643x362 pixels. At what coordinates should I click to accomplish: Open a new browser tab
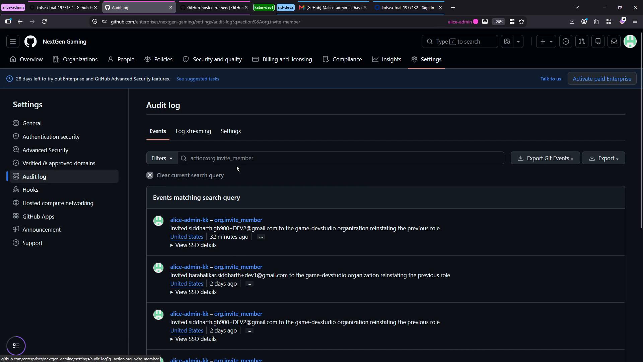pyautogui.click(x=453, y=7)
